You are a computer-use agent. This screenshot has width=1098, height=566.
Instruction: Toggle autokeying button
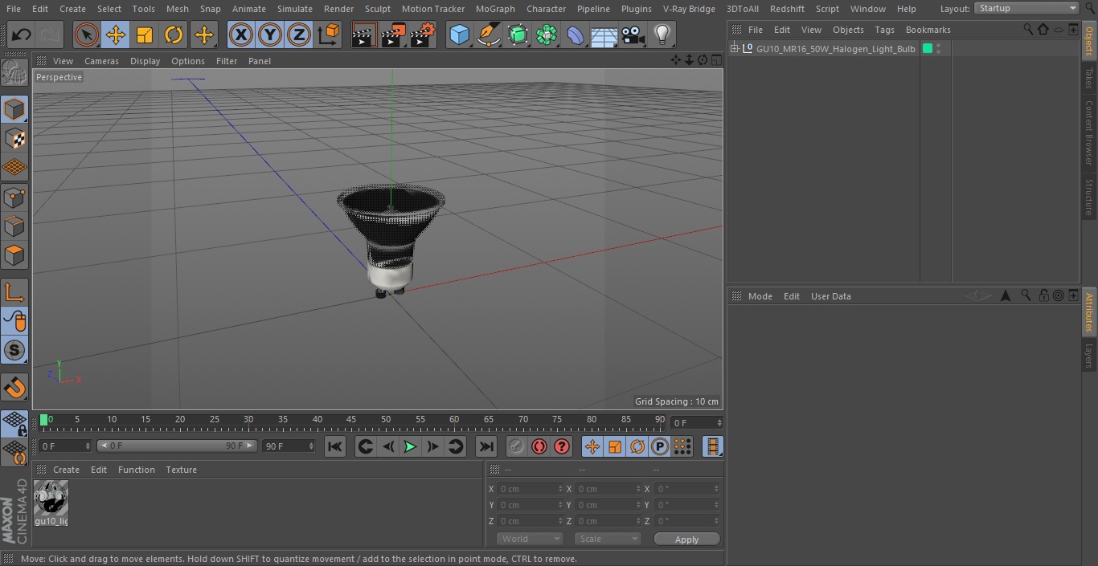(x=539, y=446)
